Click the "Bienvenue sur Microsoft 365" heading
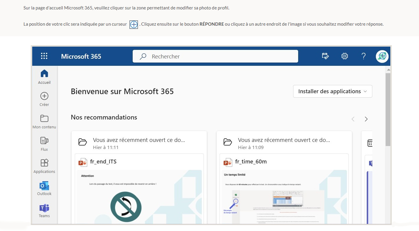This screenshot has width=419, height=231. click(x=122, y=91)
